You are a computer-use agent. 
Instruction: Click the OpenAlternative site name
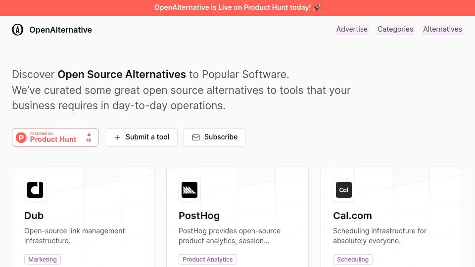60,30
